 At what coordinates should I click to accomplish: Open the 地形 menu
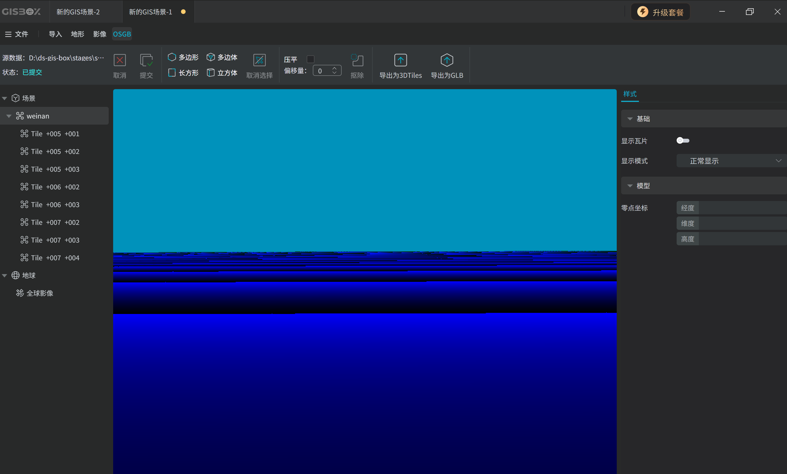click(x=78, y=34)
